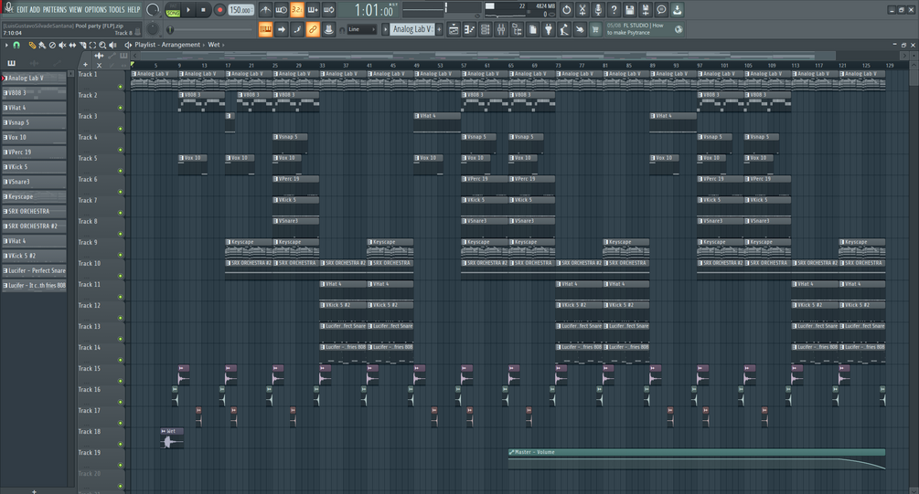Click the undo history icon

(x=566, y=10)
